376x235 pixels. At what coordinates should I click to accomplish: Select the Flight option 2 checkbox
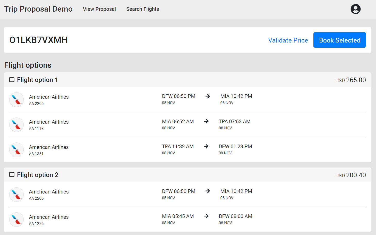click(x=12, y=175)
